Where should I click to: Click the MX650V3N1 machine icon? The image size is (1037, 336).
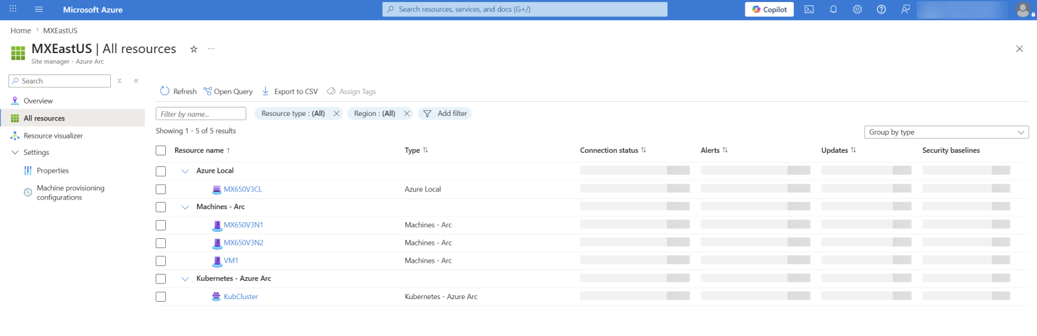click(x=217, y=225)
